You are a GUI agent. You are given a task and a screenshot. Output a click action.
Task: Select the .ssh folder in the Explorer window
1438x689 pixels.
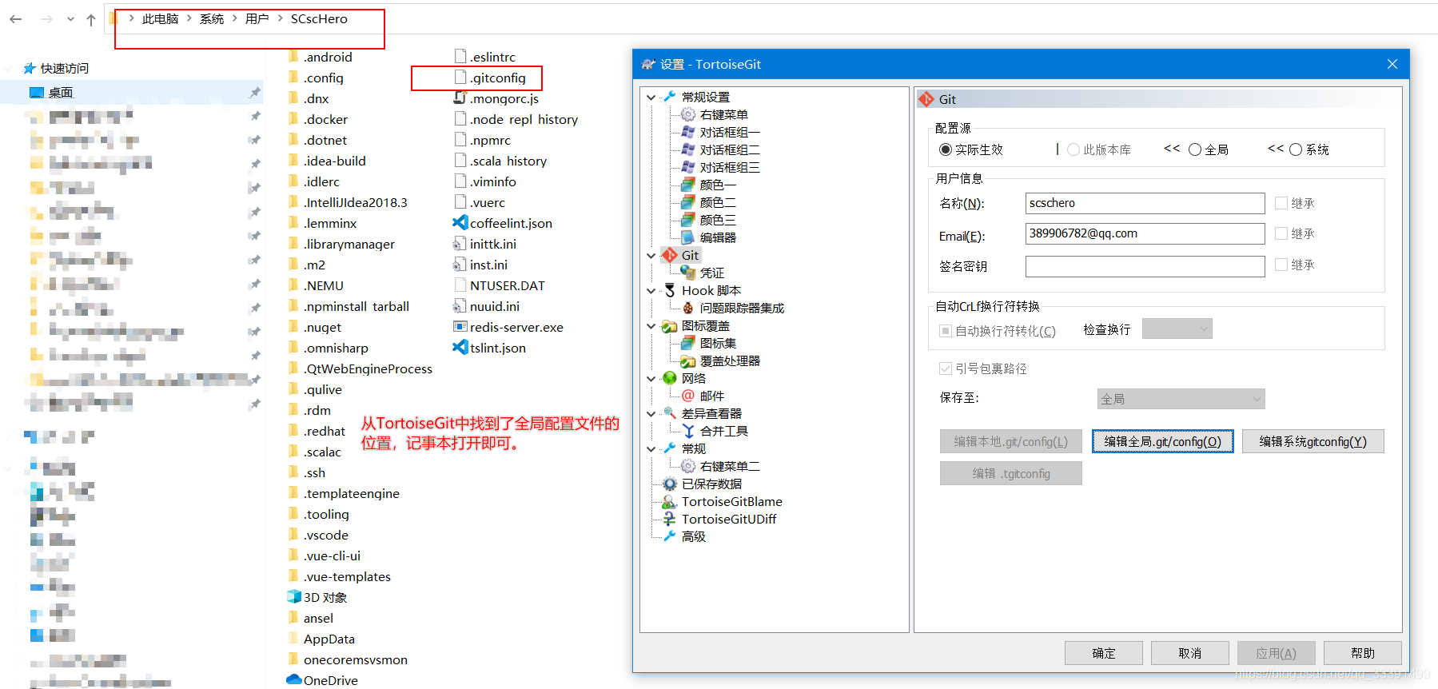pos(306,472)
